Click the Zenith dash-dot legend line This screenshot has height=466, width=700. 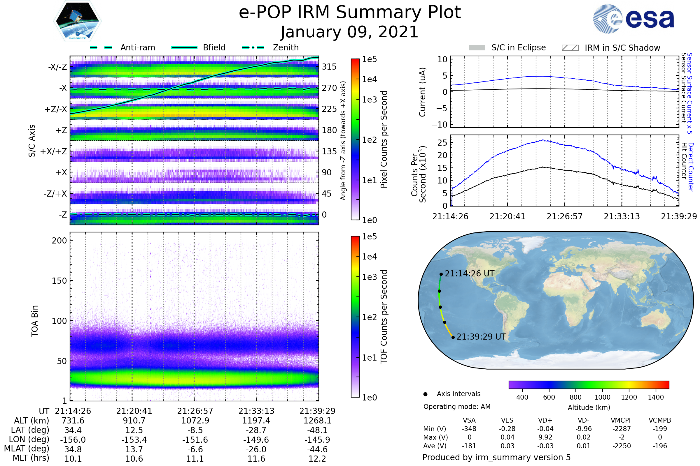[x=253, y=47]
